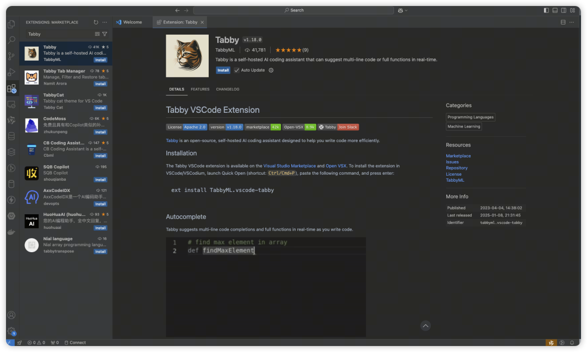587x352 pixels.
Task: Switch to the Welcome editor tab
Action: click(133, 22)
